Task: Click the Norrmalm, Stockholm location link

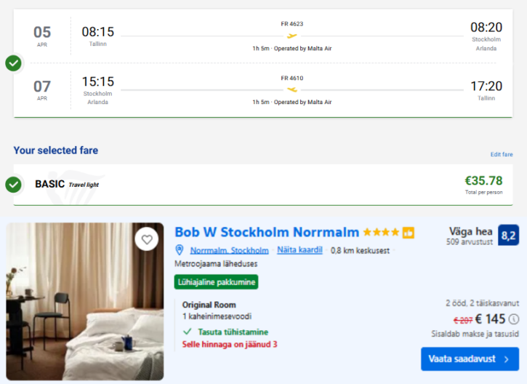Action: [x=229, y=250]
